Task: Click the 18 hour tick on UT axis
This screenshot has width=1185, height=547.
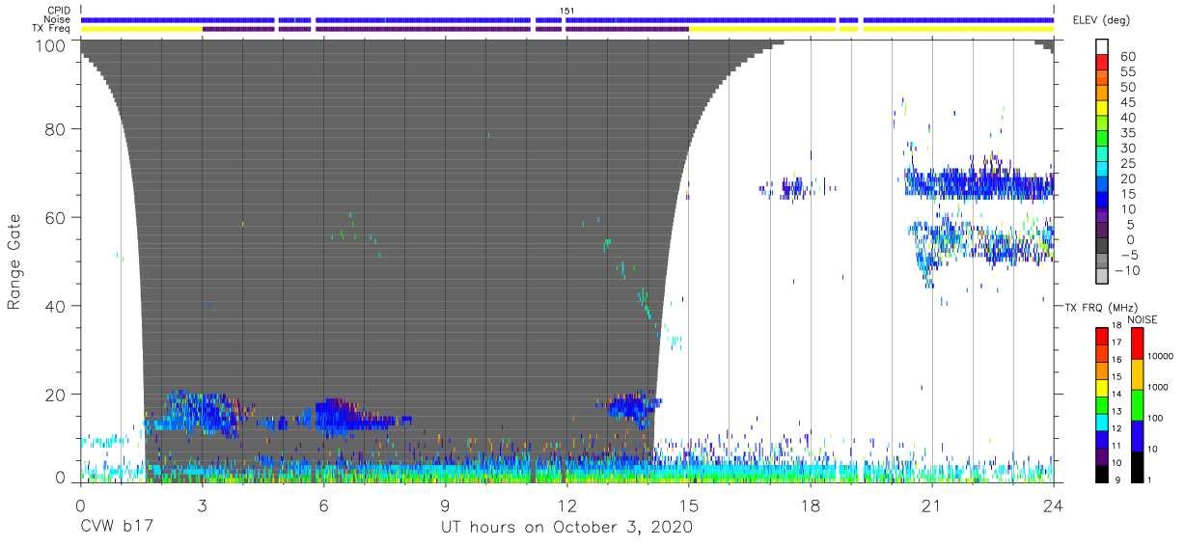Action: [x=810, y=506]
